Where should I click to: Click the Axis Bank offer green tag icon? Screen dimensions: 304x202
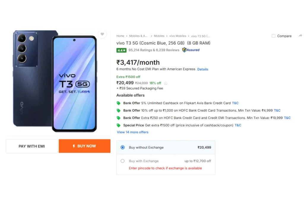tap(118, 103)
